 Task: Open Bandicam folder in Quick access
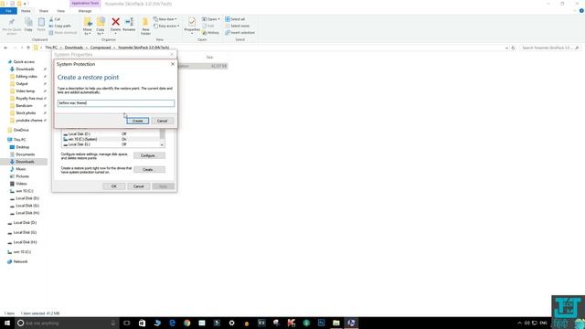tap(24, 106)
